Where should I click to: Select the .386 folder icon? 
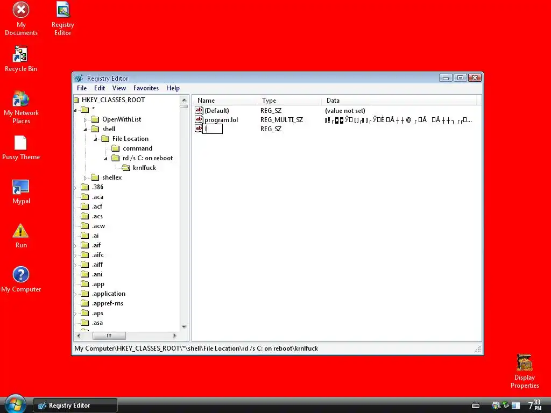click(x=84, y=187)
